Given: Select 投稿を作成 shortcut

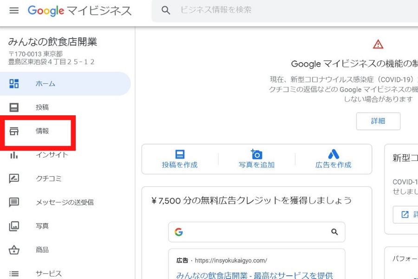Looking at the screenshot, I should 180,159.
